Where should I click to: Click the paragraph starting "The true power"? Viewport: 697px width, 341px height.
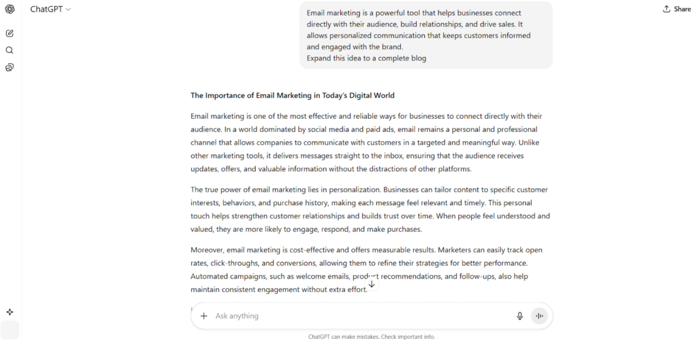[x=370, y=209]
